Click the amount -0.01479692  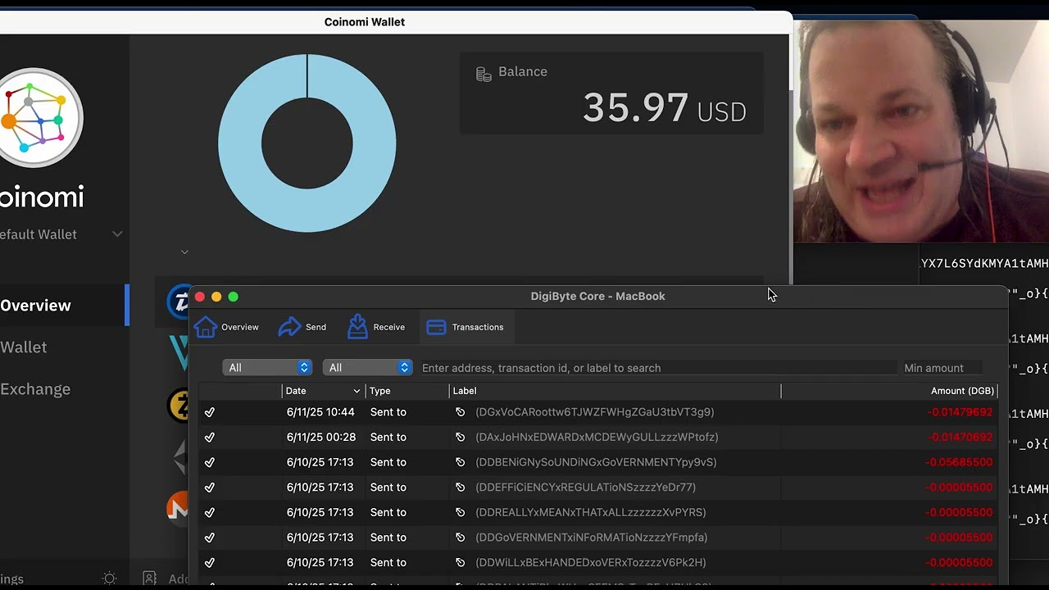960,412
